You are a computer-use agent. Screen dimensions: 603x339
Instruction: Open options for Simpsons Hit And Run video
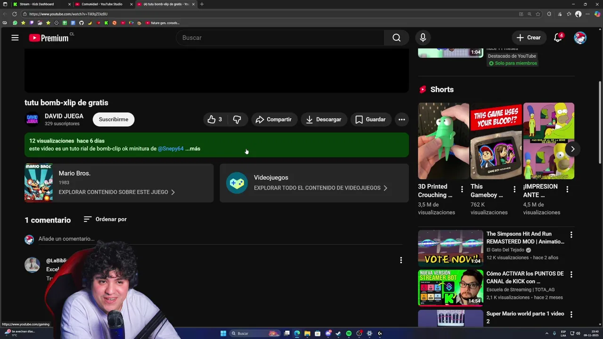[x=571, y=234]
